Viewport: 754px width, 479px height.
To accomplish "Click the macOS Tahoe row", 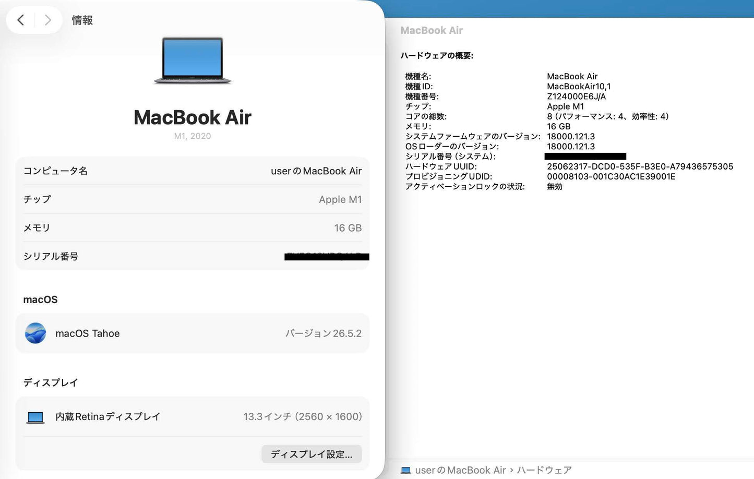I will pyautogui.click(x=193, y=333).
